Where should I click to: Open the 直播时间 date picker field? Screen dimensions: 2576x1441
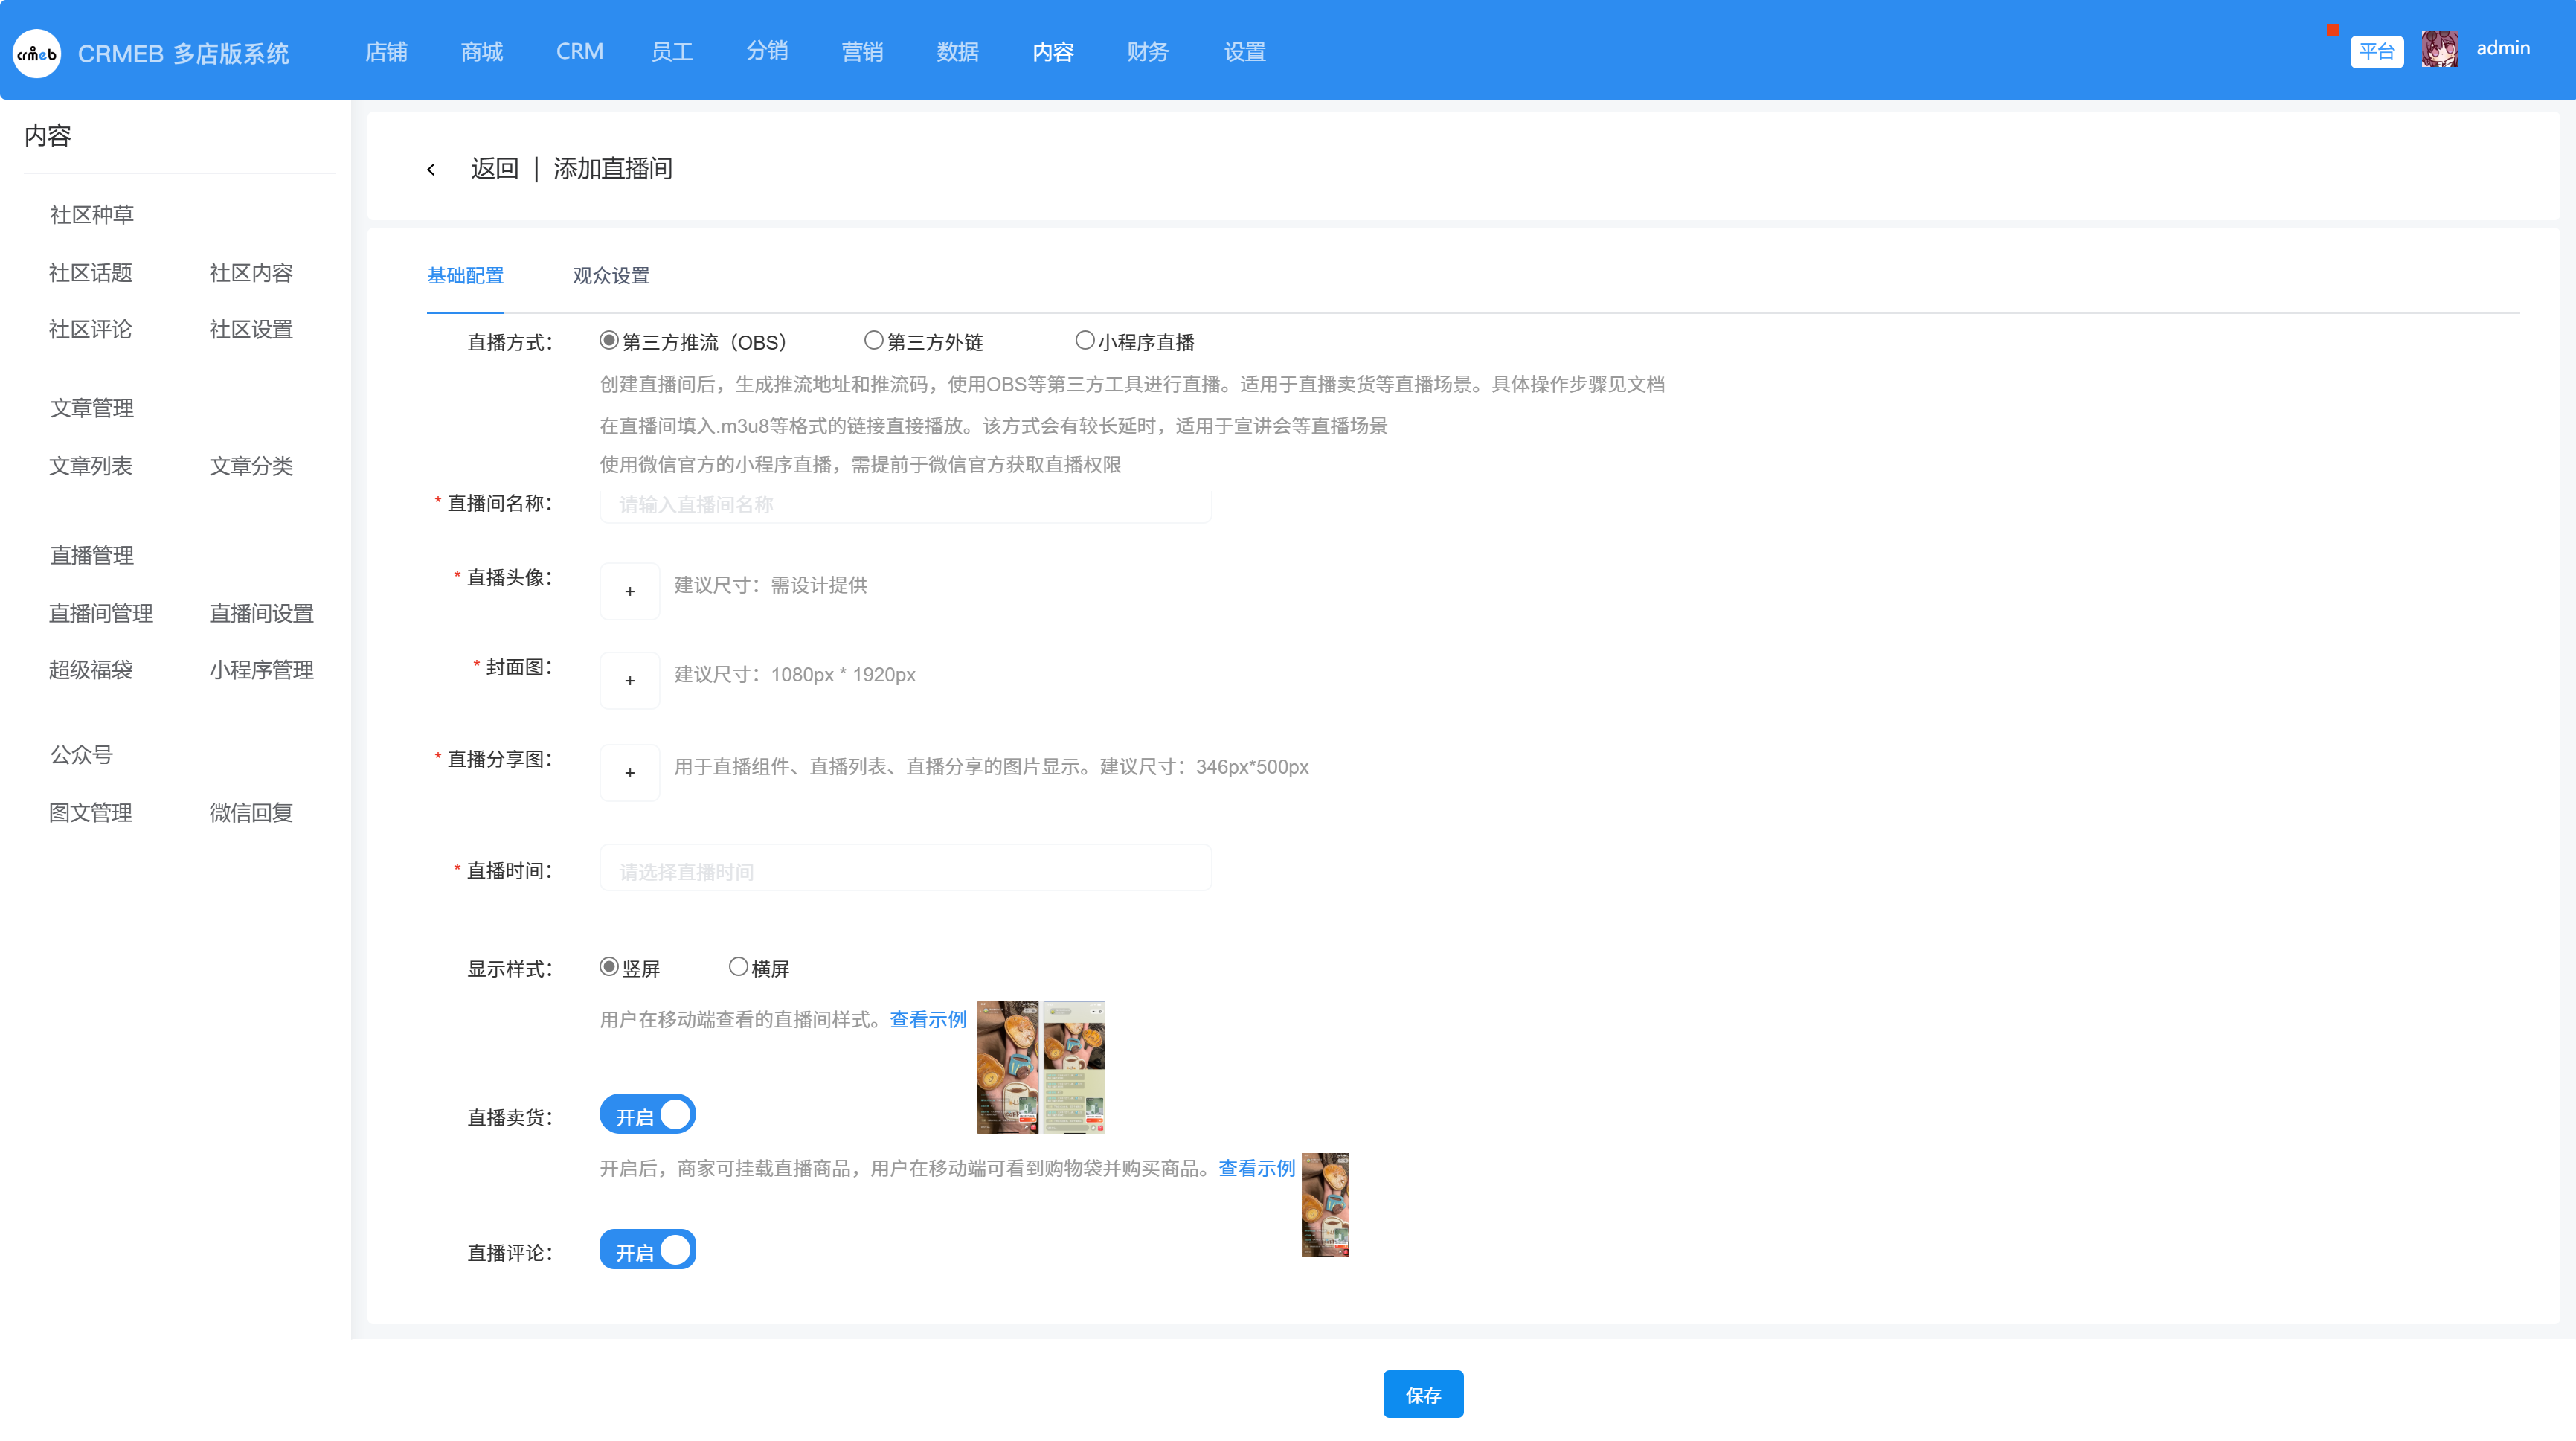[905, 869]
